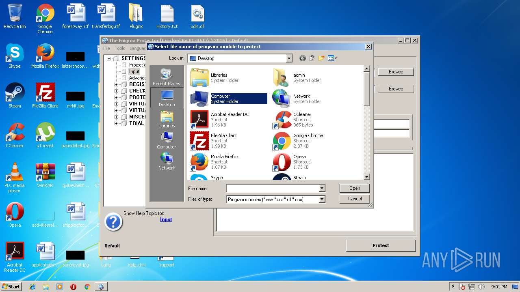Select Recent Places in the places bar
520x292 pixels.
(167, 77)
